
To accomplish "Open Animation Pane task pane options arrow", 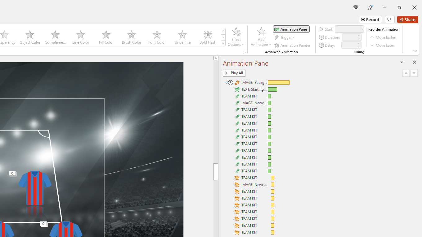I will coord(402,62).
